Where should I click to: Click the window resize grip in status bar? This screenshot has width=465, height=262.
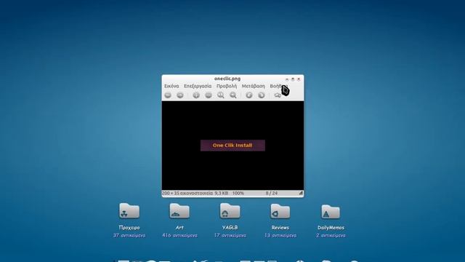301,194
